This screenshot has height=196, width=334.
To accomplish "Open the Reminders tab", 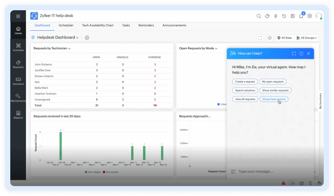I will [146, 25].
